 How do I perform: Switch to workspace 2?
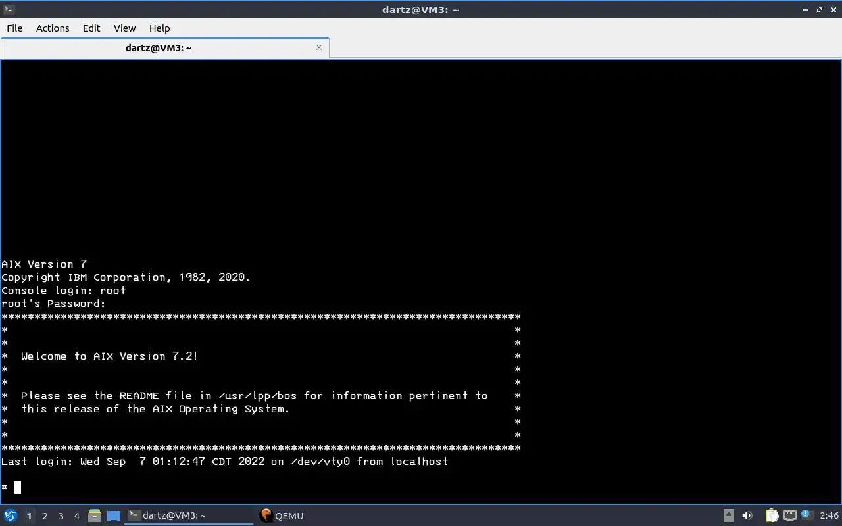coord(45,516)
